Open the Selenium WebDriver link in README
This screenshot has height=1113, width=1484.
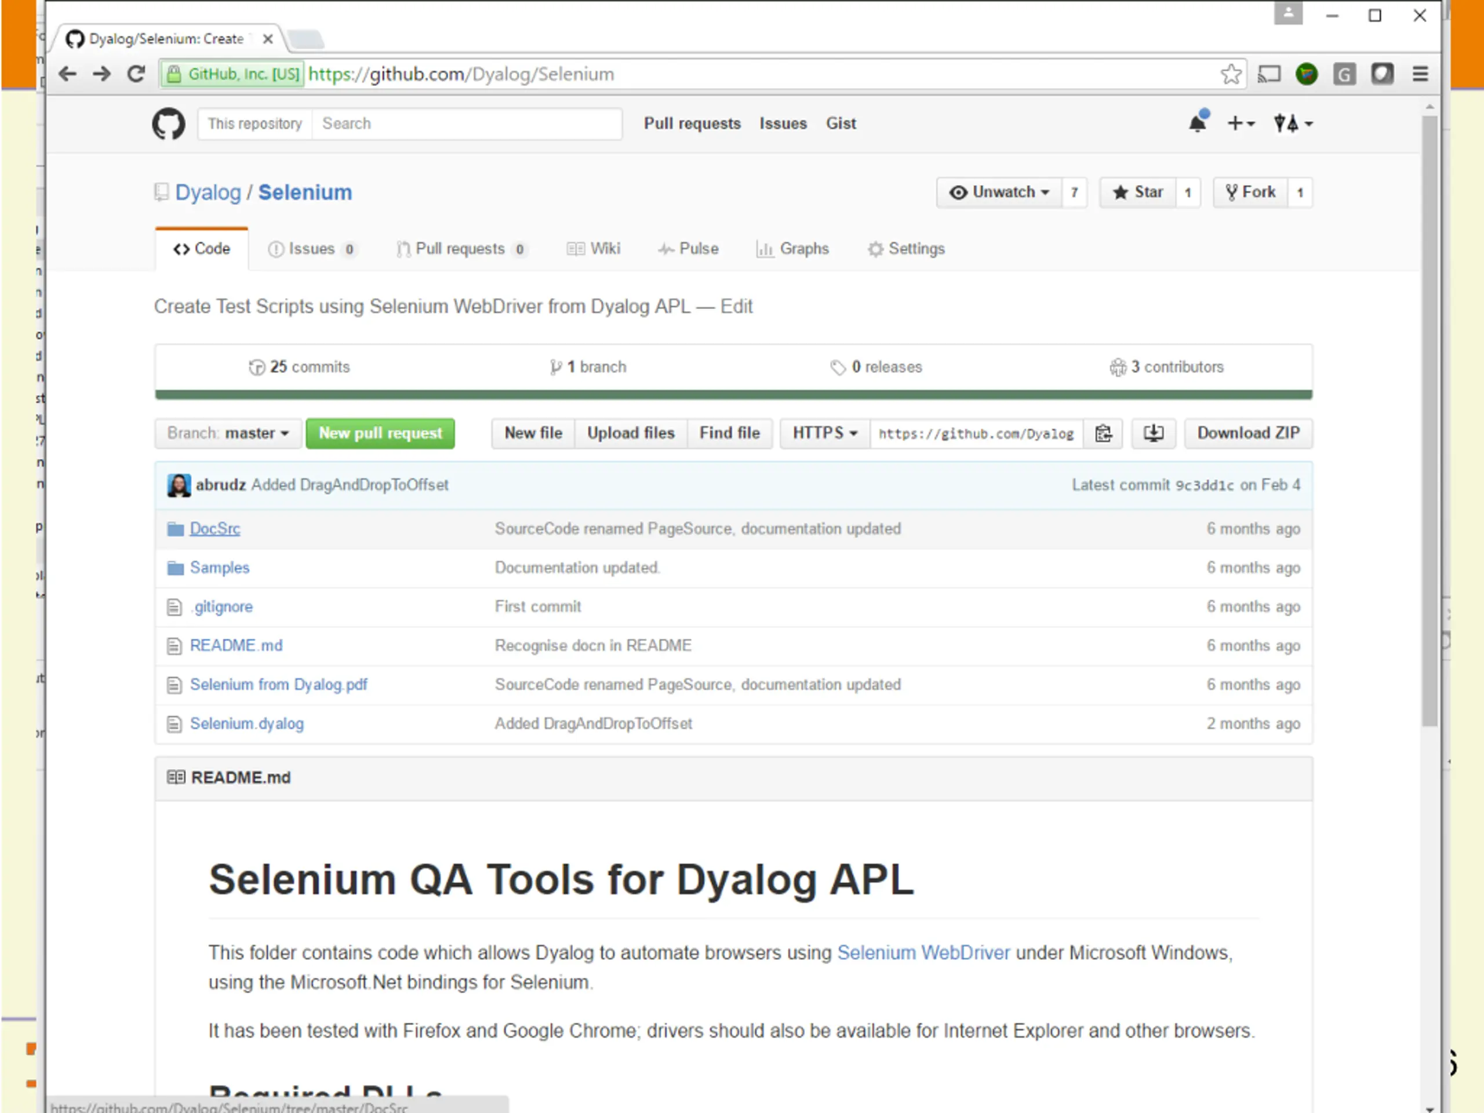tap(923, 954)
